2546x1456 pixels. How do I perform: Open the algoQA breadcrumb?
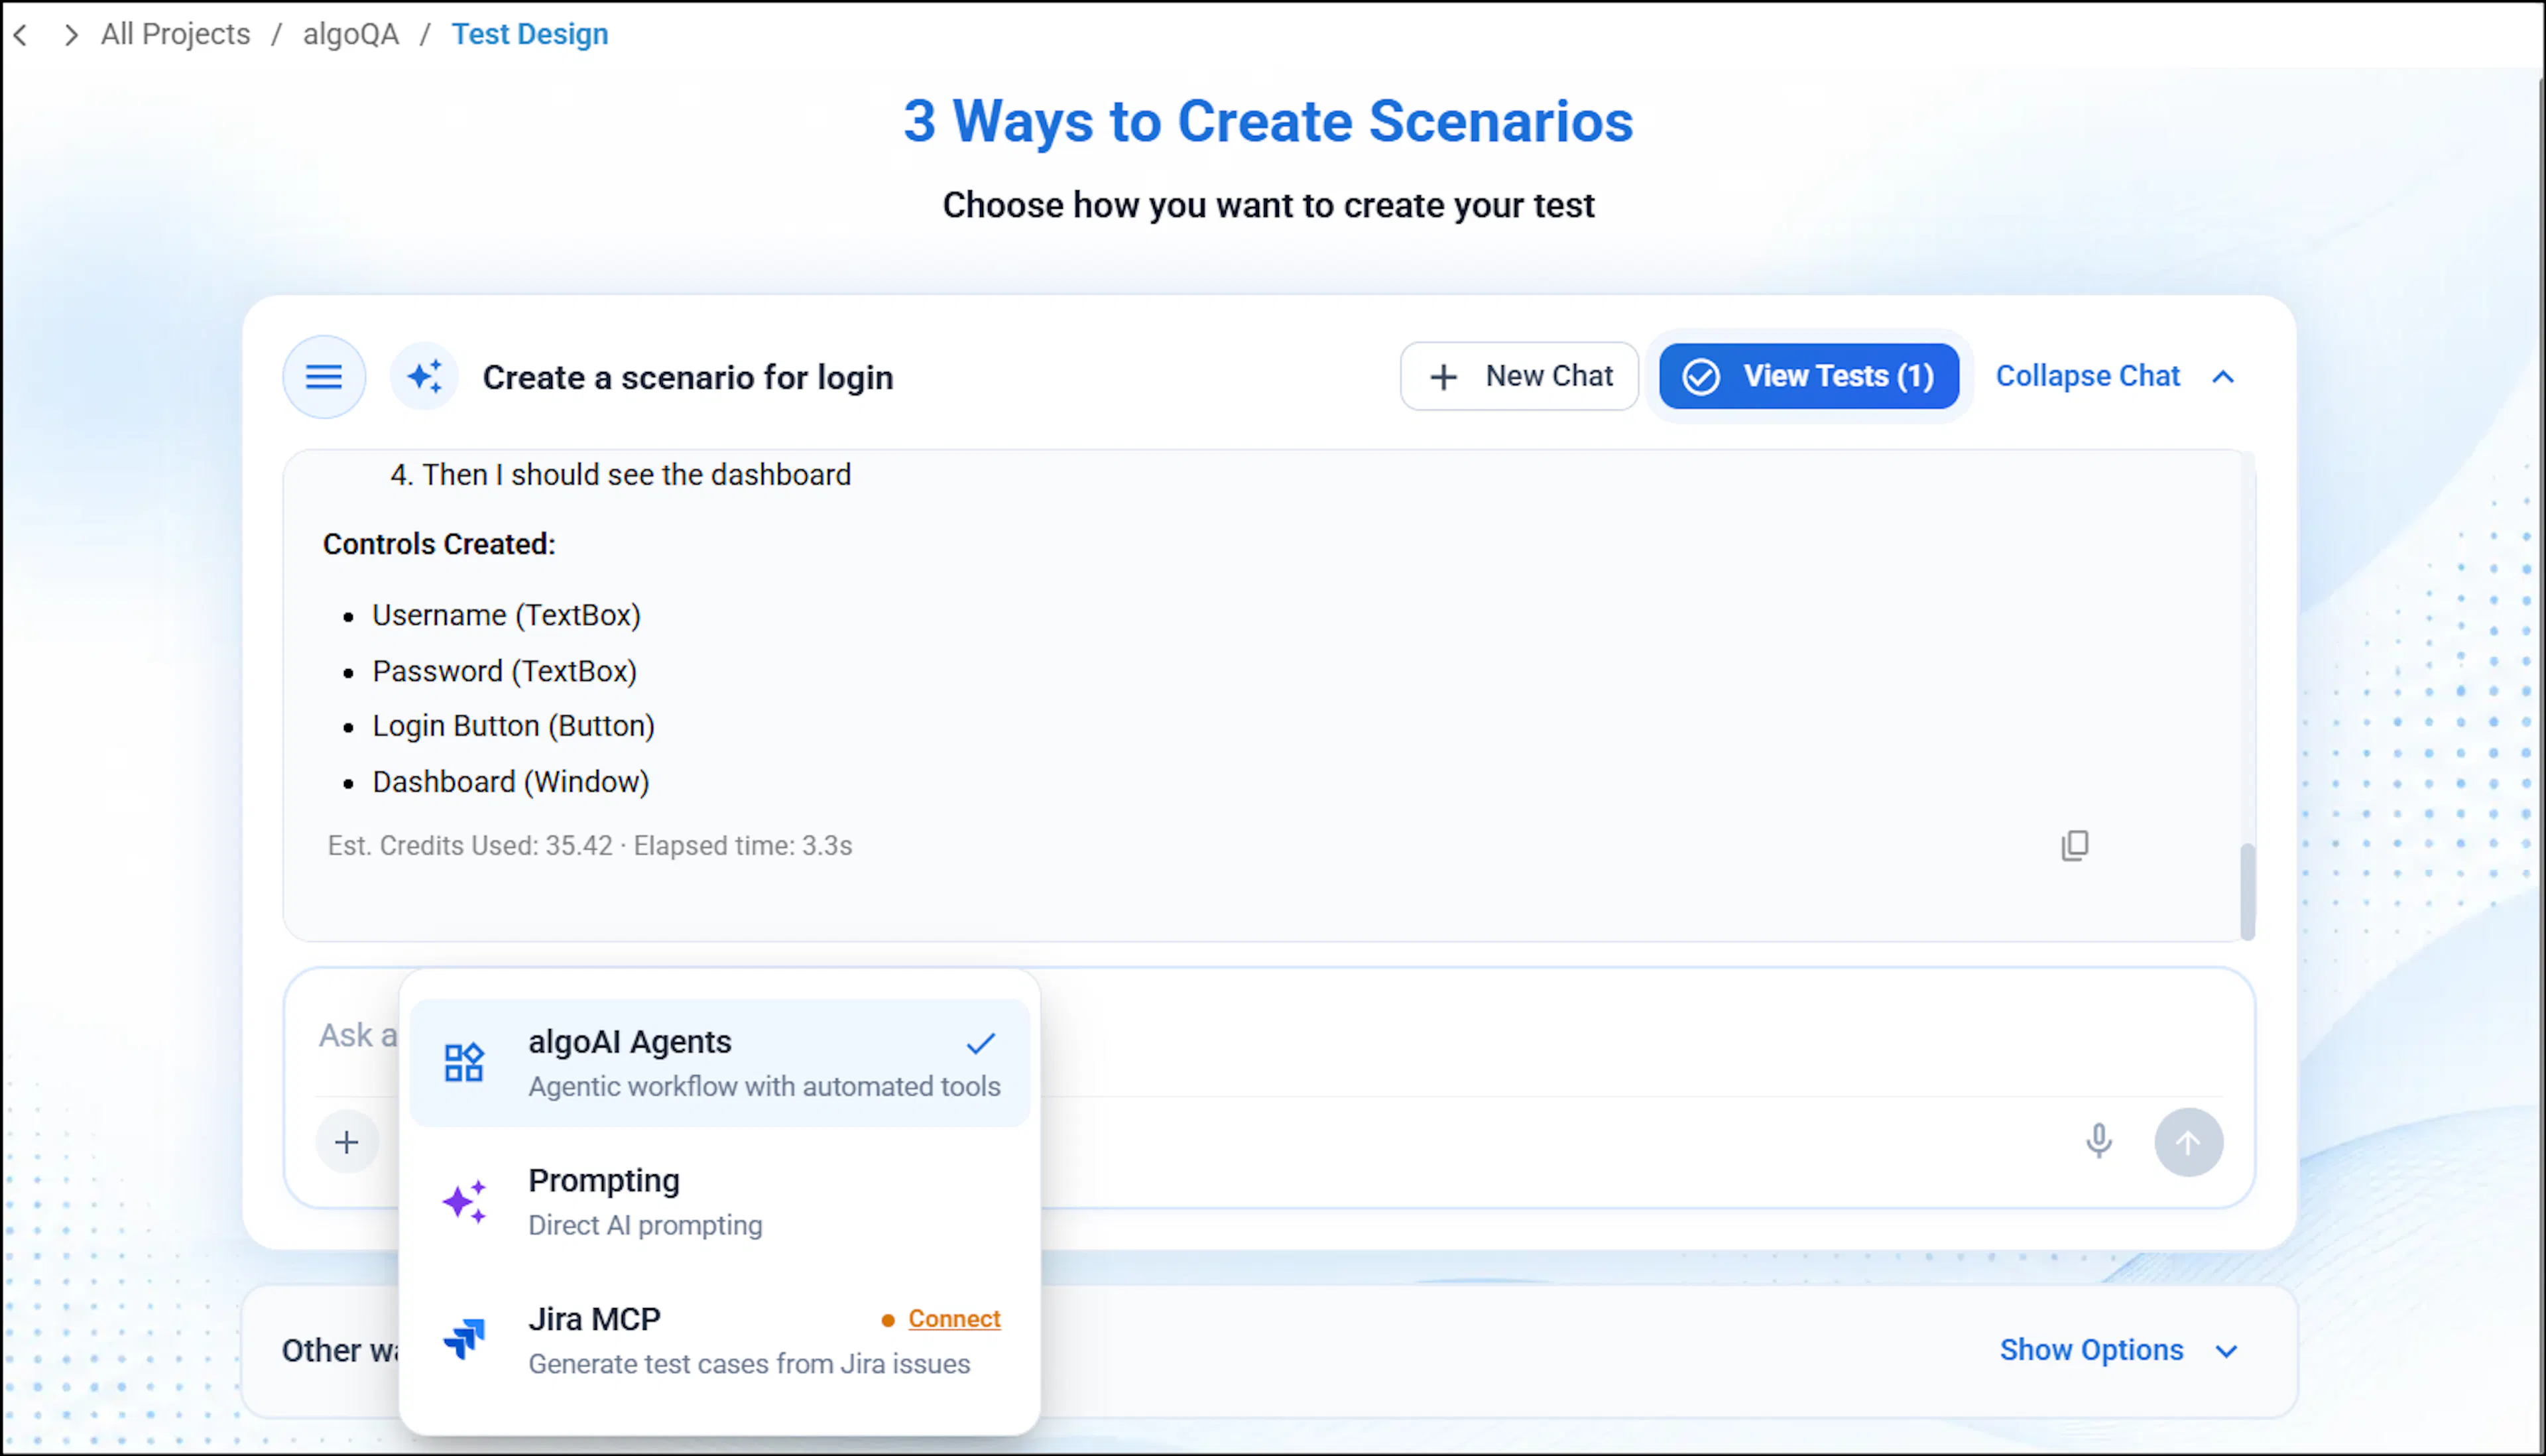[x=351, y=34]
